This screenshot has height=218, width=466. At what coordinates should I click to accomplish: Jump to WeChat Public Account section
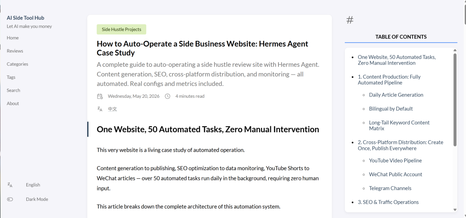[396, 174]
